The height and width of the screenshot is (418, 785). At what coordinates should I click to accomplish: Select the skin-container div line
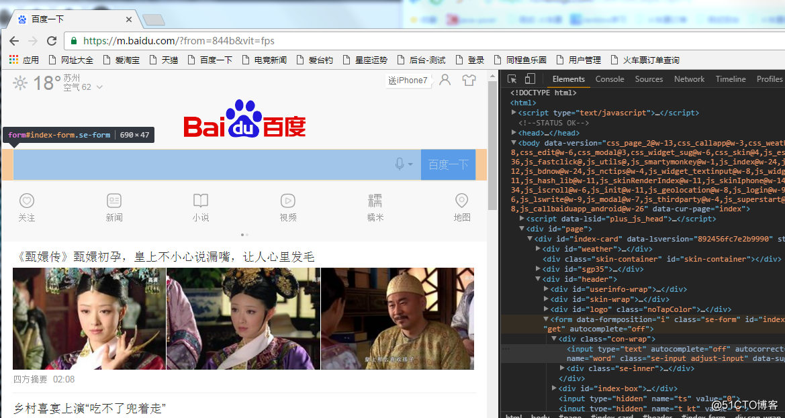(662, 259)
